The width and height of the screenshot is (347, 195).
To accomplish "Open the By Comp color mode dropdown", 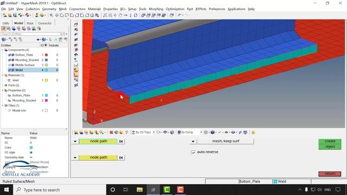I will pyautogui.click(x=201, y=132).
